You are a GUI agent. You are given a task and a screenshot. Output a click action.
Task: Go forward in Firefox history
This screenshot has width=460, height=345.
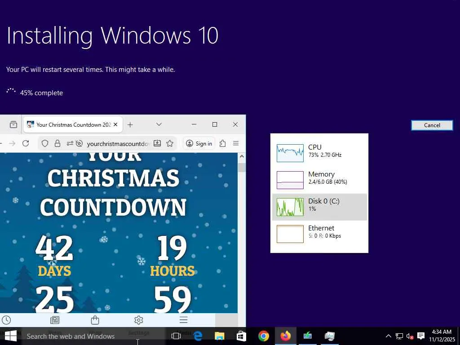click(x=12, y=143)
